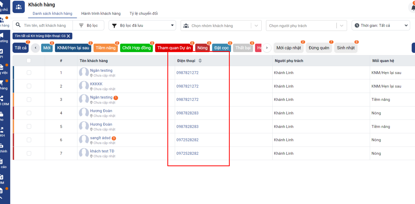Check the row 1 Ngân testing checkbox
This screenshot has width=415, height=204.
pos(29,73)
